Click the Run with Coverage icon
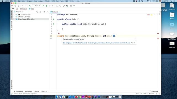Image resolution: width=177 pixels, height=99 pixels. click(50, 6)
